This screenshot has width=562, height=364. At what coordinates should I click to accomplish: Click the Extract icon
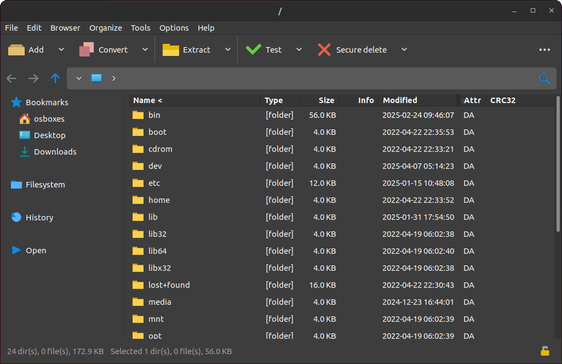point(170,49)
